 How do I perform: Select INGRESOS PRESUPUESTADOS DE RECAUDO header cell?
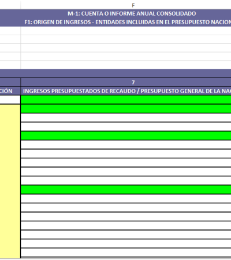[x=126, y=91]
